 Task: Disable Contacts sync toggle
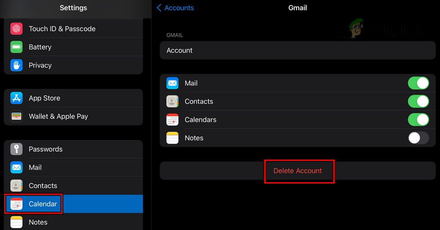click(418, 101)
